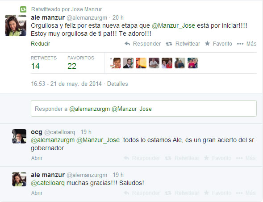
Task: View the 22 favoritos count
Action: [x=72, y=66]
